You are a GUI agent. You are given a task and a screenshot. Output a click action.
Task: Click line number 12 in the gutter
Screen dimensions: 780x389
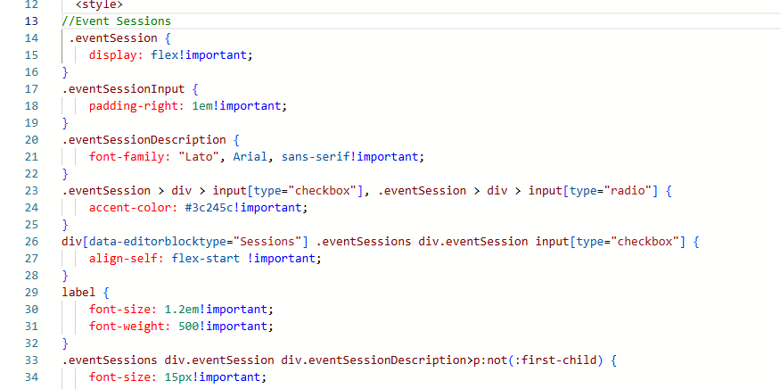click(31, 4)
